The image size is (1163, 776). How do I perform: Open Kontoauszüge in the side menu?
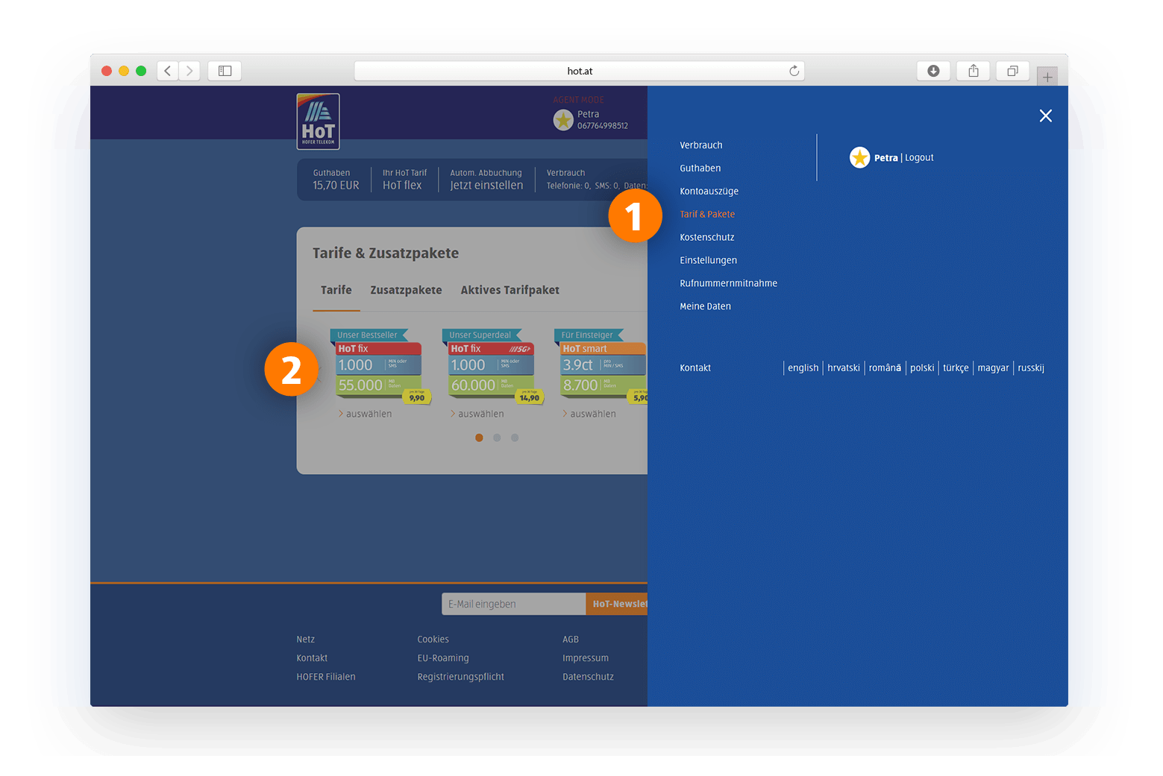709,192
